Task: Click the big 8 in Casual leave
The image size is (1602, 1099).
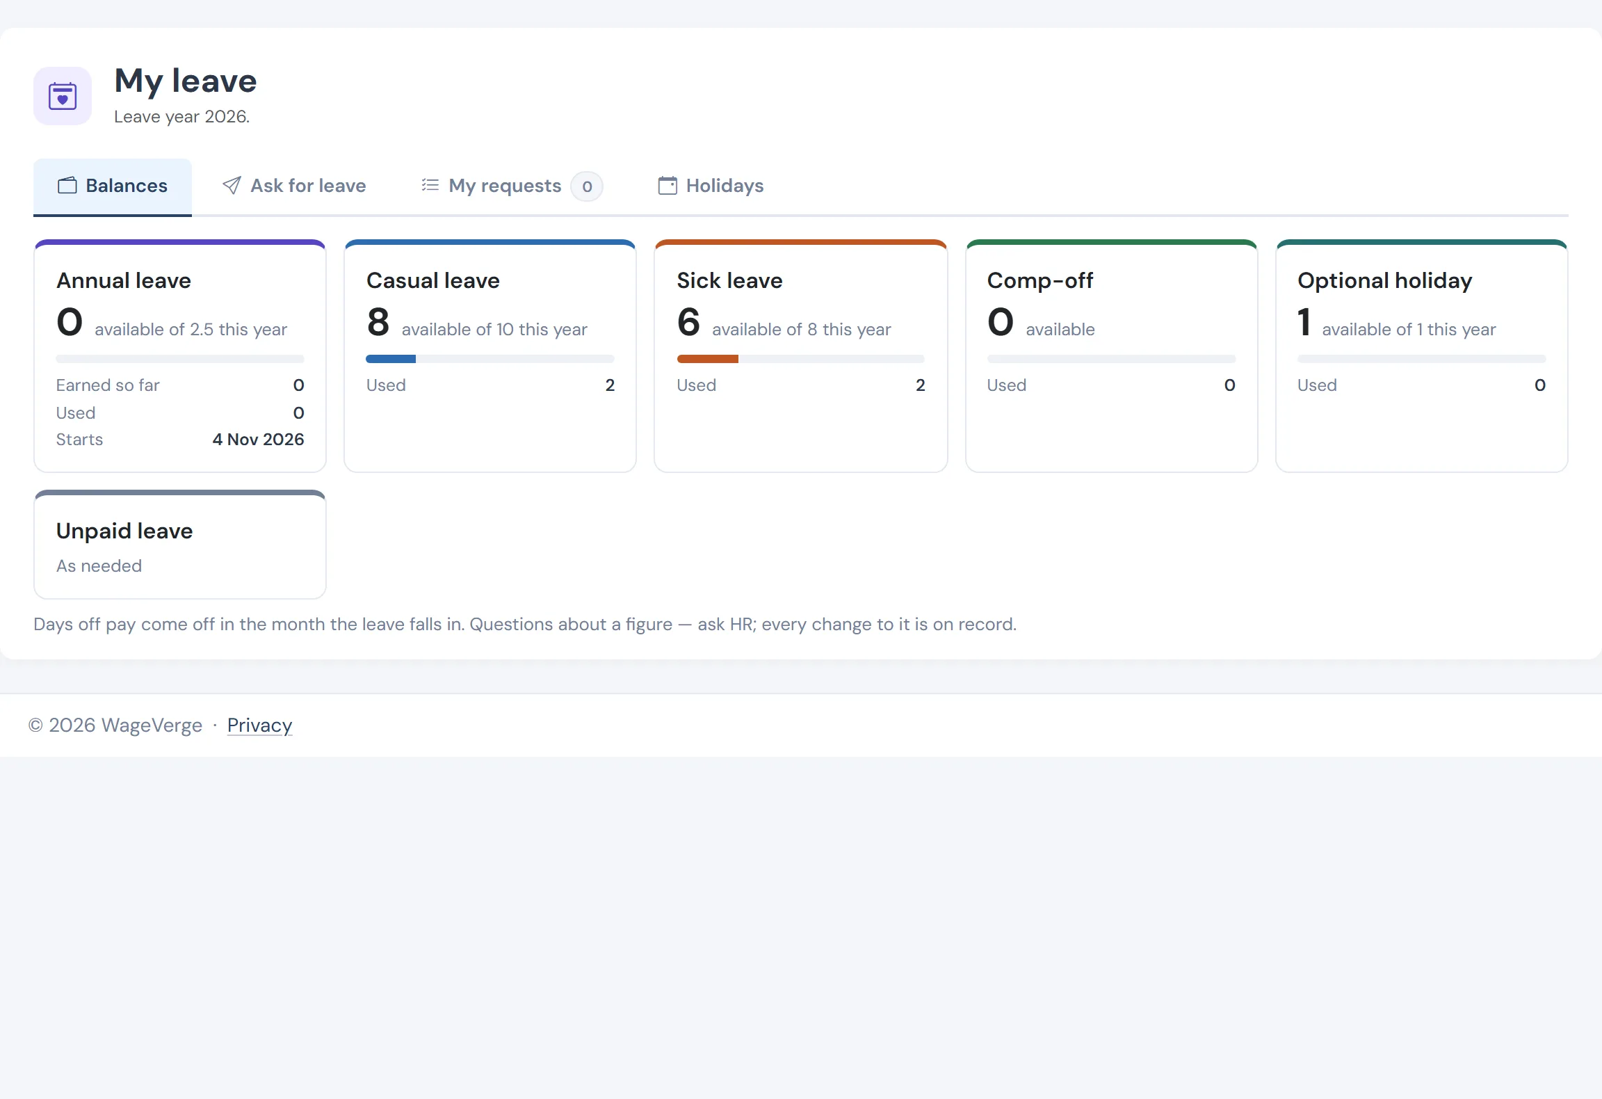Action: 378,322
